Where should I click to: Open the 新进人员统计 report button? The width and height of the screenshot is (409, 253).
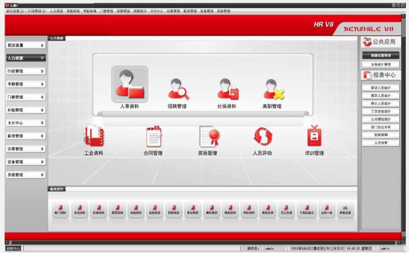tap(381, 87)
